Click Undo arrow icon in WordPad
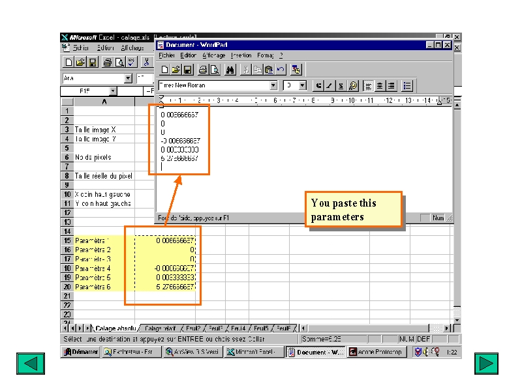The height and width of the screenshot is (391, 522). click(281, 70)
